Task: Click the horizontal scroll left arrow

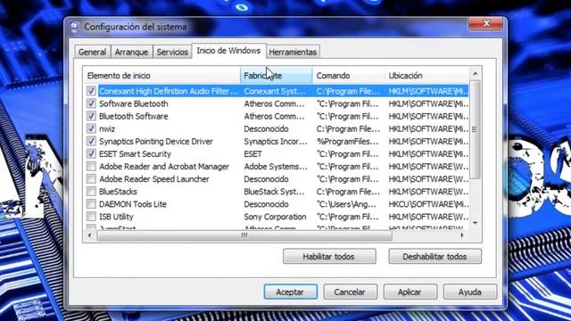Action: pos(89,235)
